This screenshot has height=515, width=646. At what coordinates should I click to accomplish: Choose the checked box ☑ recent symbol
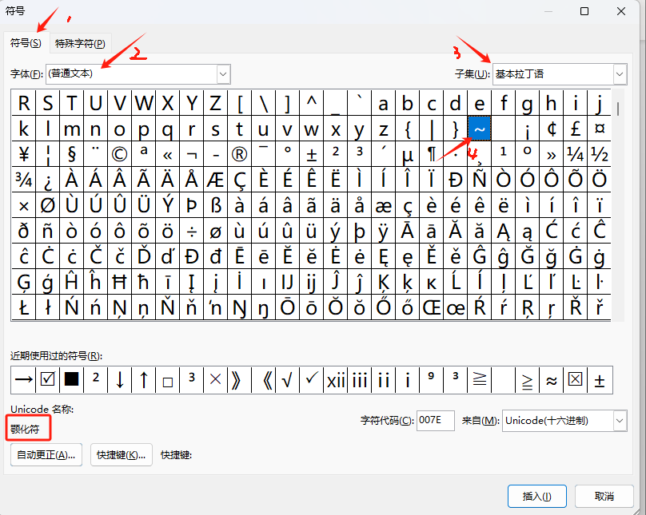point(47,380)
